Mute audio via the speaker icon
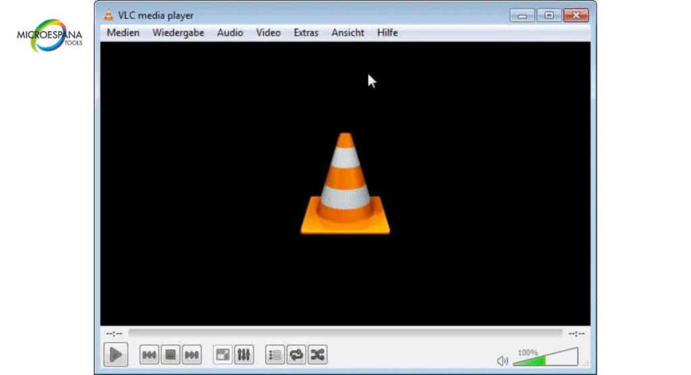The width and height of the screenshot is (691, 375). (x=502, y=361)
